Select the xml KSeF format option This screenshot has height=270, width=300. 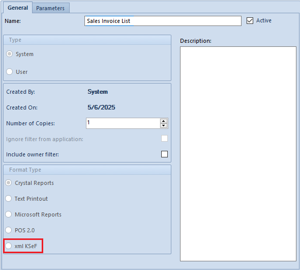[9, 246]
